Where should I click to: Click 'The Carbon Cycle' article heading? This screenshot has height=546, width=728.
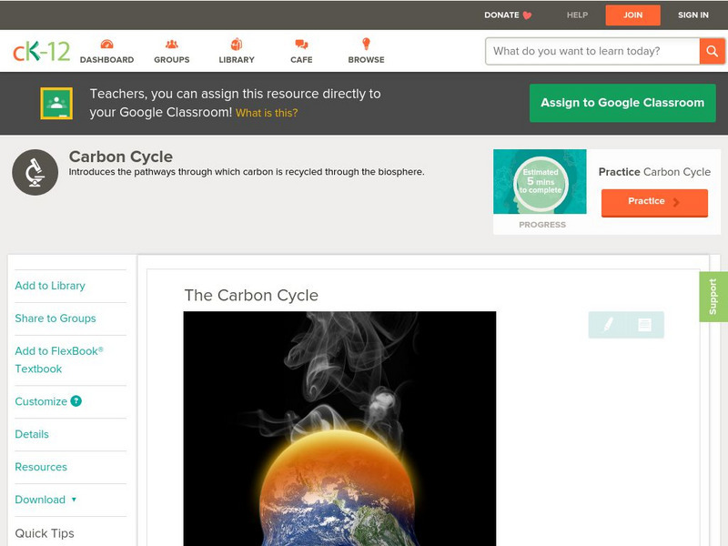(x=251, y=295)
